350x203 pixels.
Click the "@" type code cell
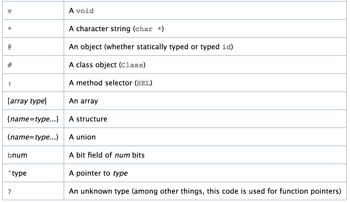(10, 47)
